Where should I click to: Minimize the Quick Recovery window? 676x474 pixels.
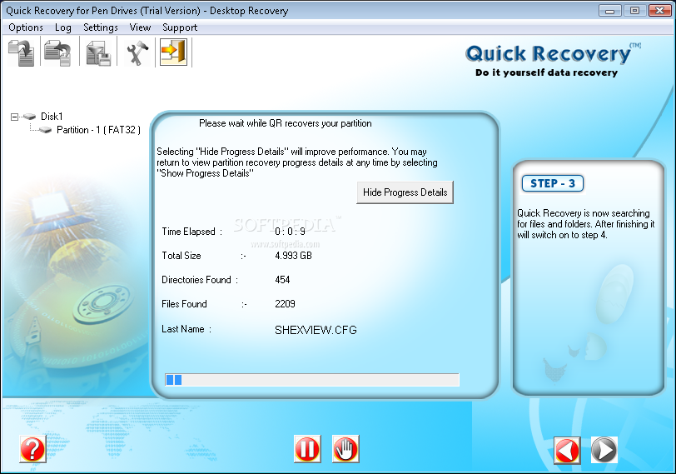click(609, 10)
